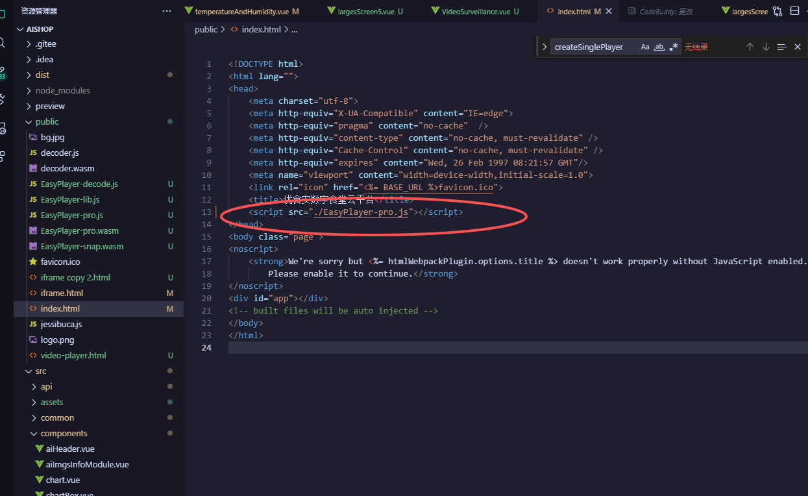Select index.html in explorer tree
Viewport: 808px width, 496px height.
tap(98, 308)
